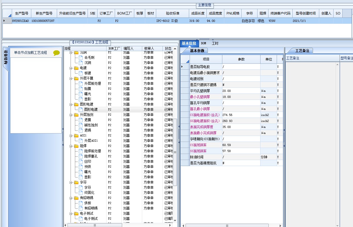Open the 工时 tab
Image resolution: width=353 pixels, height=227 pixels.
tap(215, 43)
